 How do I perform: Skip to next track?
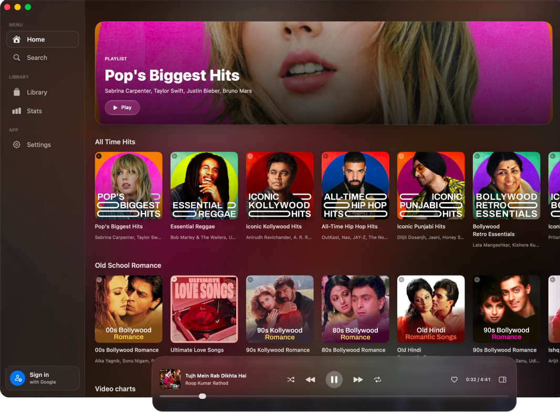coord(358,379)
